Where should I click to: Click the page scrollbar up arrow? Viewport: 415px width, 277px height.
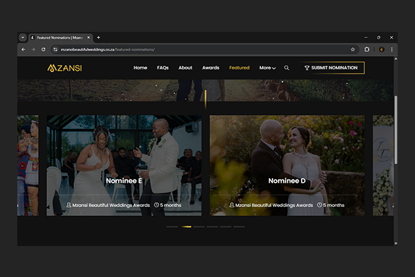pyautogui.click(x=396, y=59)
